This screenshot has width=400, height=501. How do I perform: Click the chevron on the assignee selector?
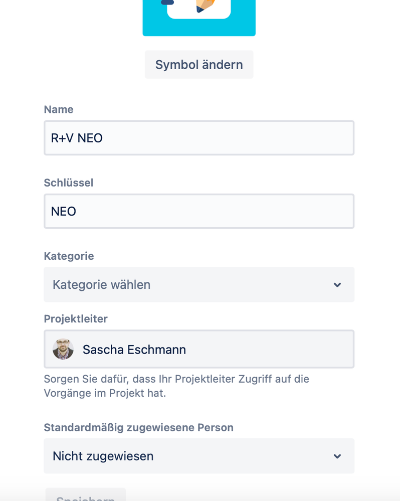click(338, 456)
